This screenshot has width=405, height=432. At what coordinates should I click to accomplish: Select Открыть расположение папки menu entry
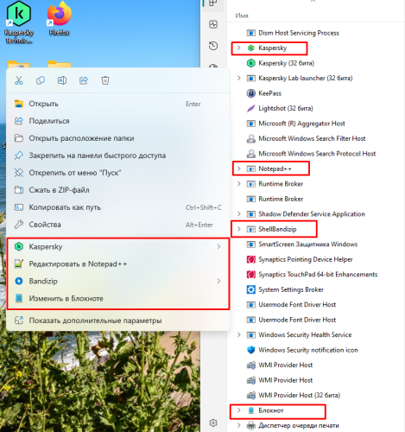118,138
